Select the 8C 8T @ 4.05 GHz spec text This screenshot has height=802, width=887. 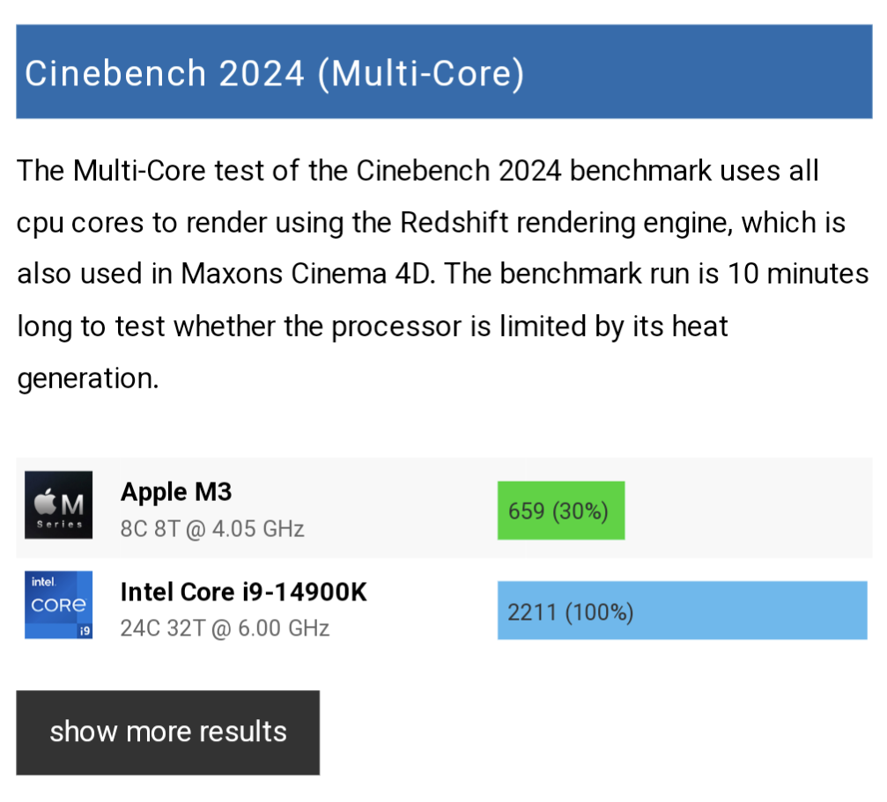pos(212,529)
